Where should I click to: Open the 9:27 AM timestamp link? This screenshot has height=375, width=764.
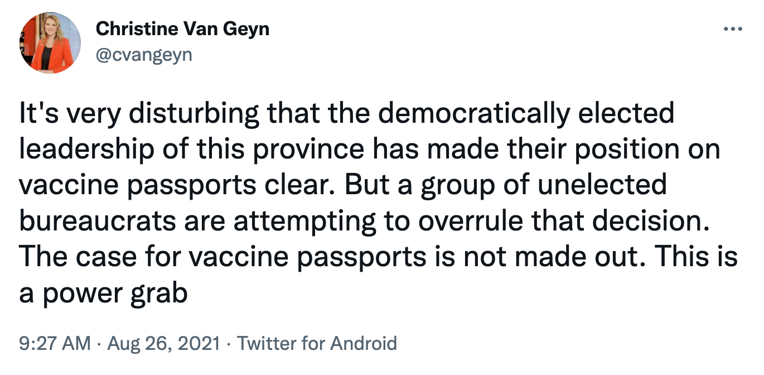[55, 343]
